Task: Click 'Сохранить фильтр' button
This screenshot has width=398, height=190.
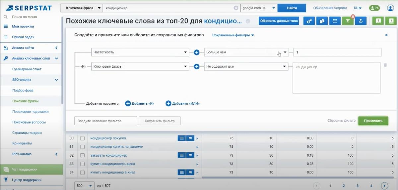Action: (160, 121)
